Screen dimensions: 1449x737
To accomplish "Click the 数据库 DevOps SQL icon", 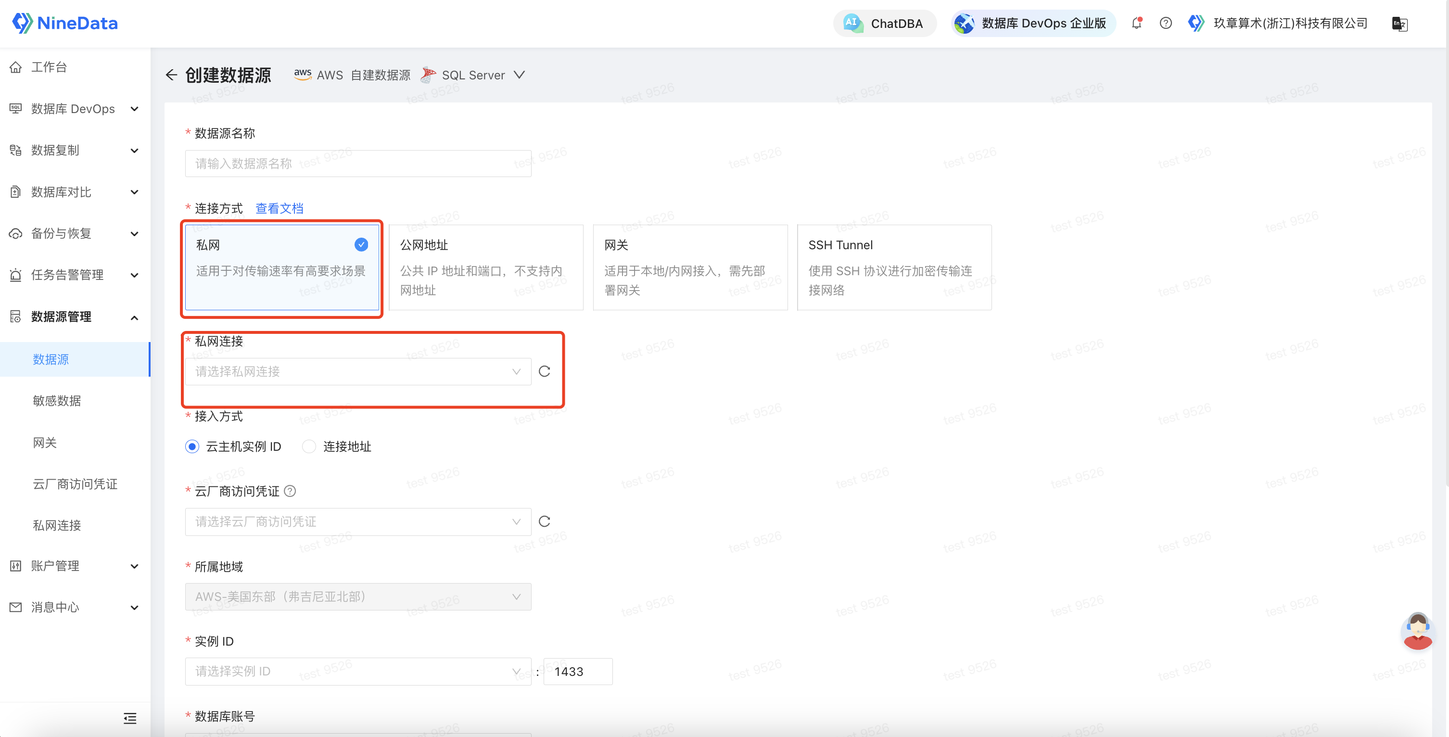I will click(16, 109).
